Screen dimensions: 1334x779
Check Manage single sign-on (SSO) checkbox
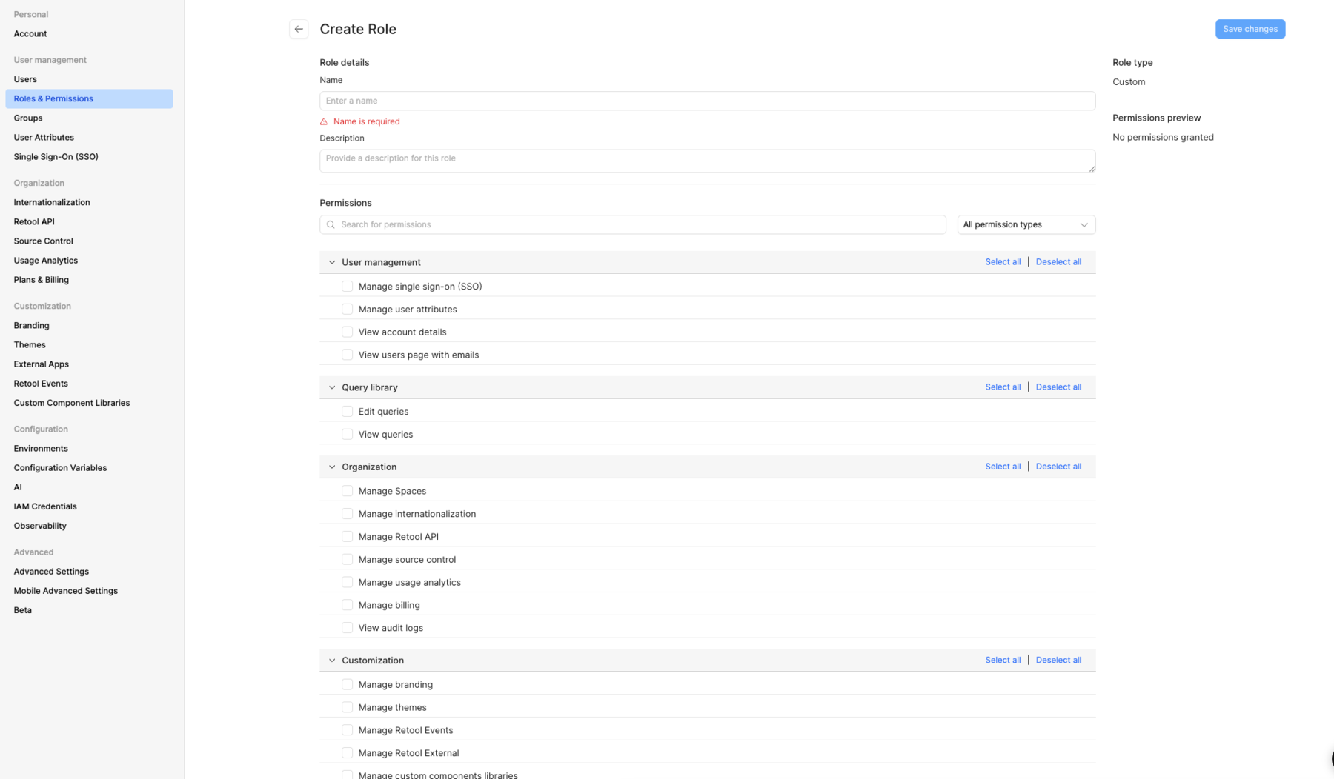tap(347, 286)
